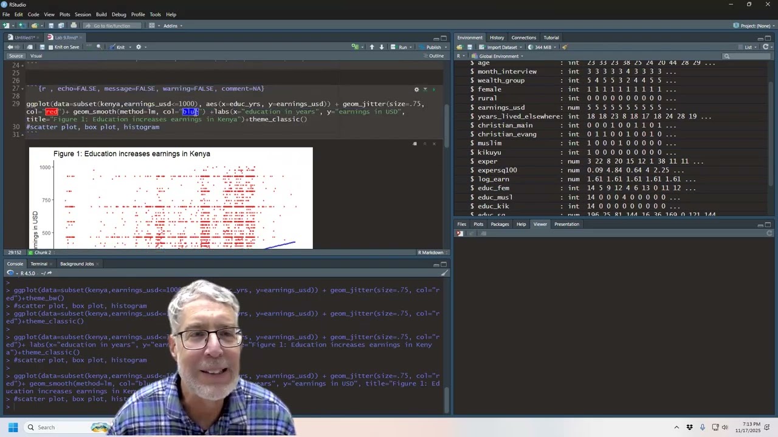
Task: Open the Project: (None) dropdown
Action: tap(754, 25)
